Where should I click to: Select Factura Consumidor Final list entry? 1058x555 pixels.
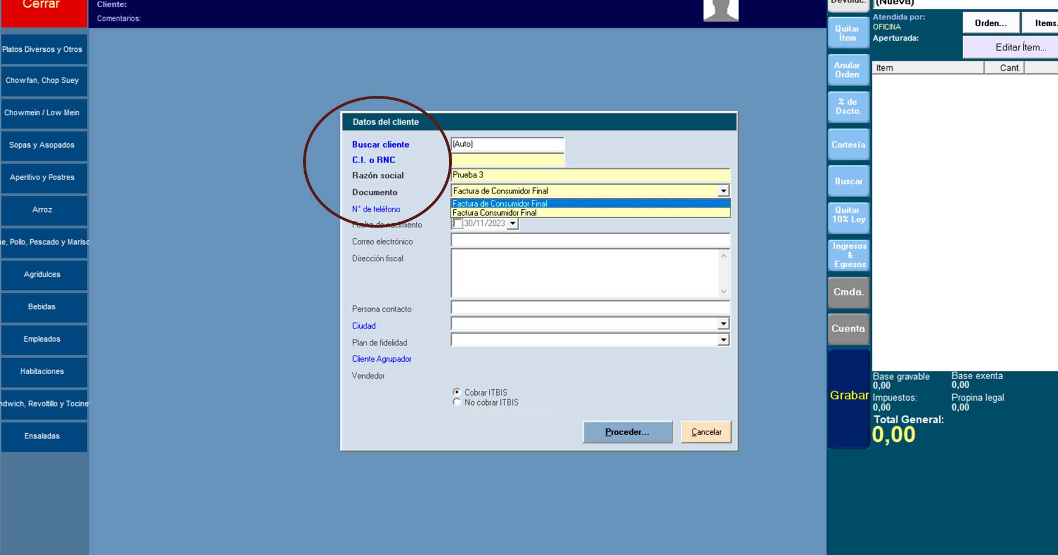click(494, 213)
